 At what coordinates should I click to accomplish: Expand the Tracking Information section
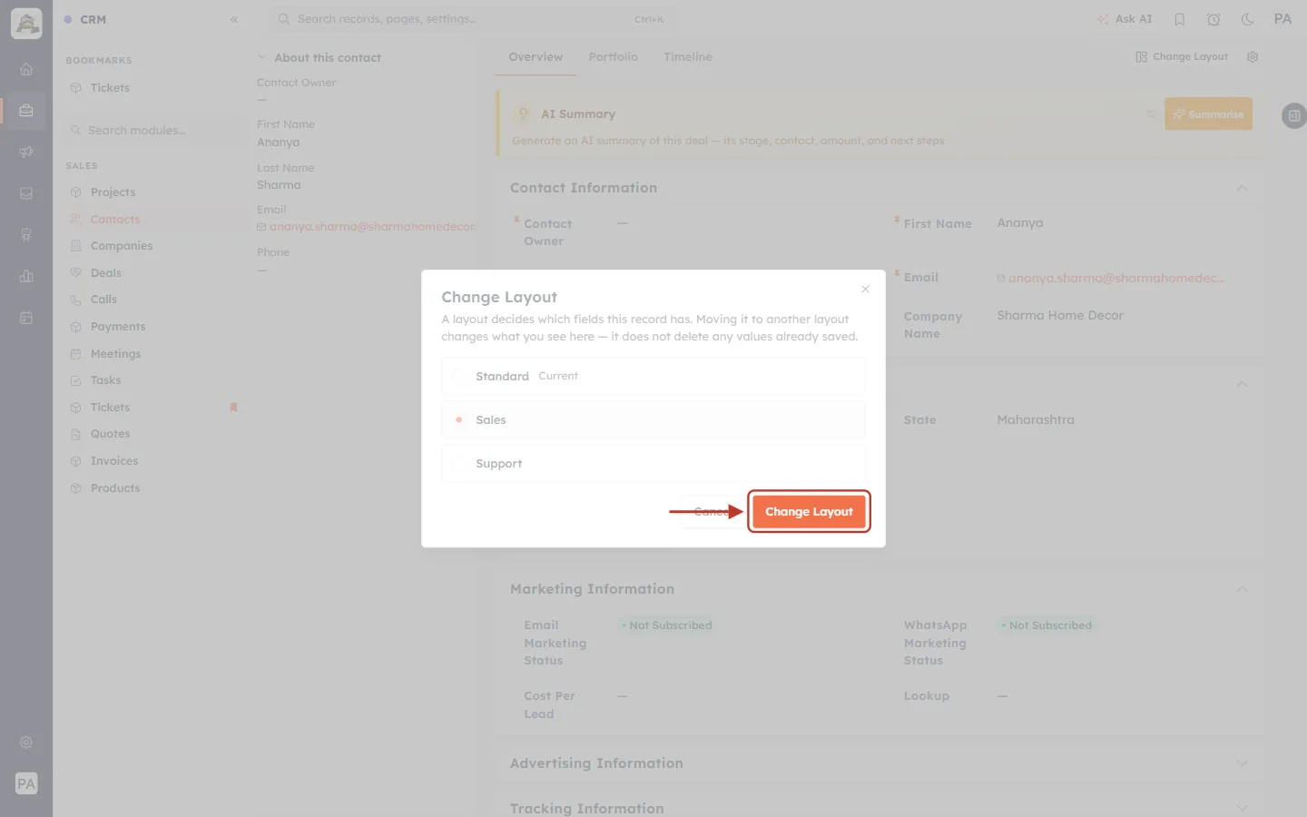click(1242, 808)
